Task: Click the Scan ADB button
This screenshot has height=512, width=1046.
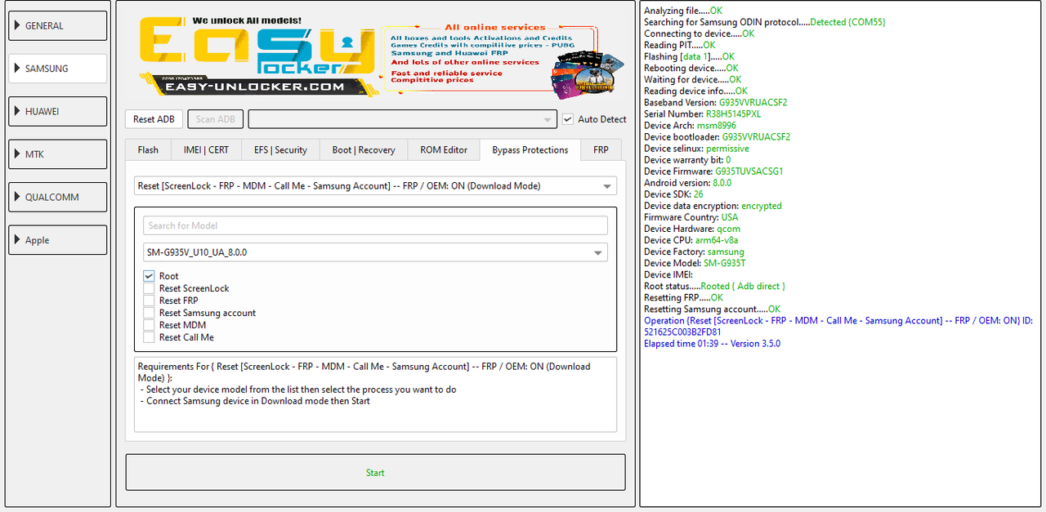Action: pos(215,119)
